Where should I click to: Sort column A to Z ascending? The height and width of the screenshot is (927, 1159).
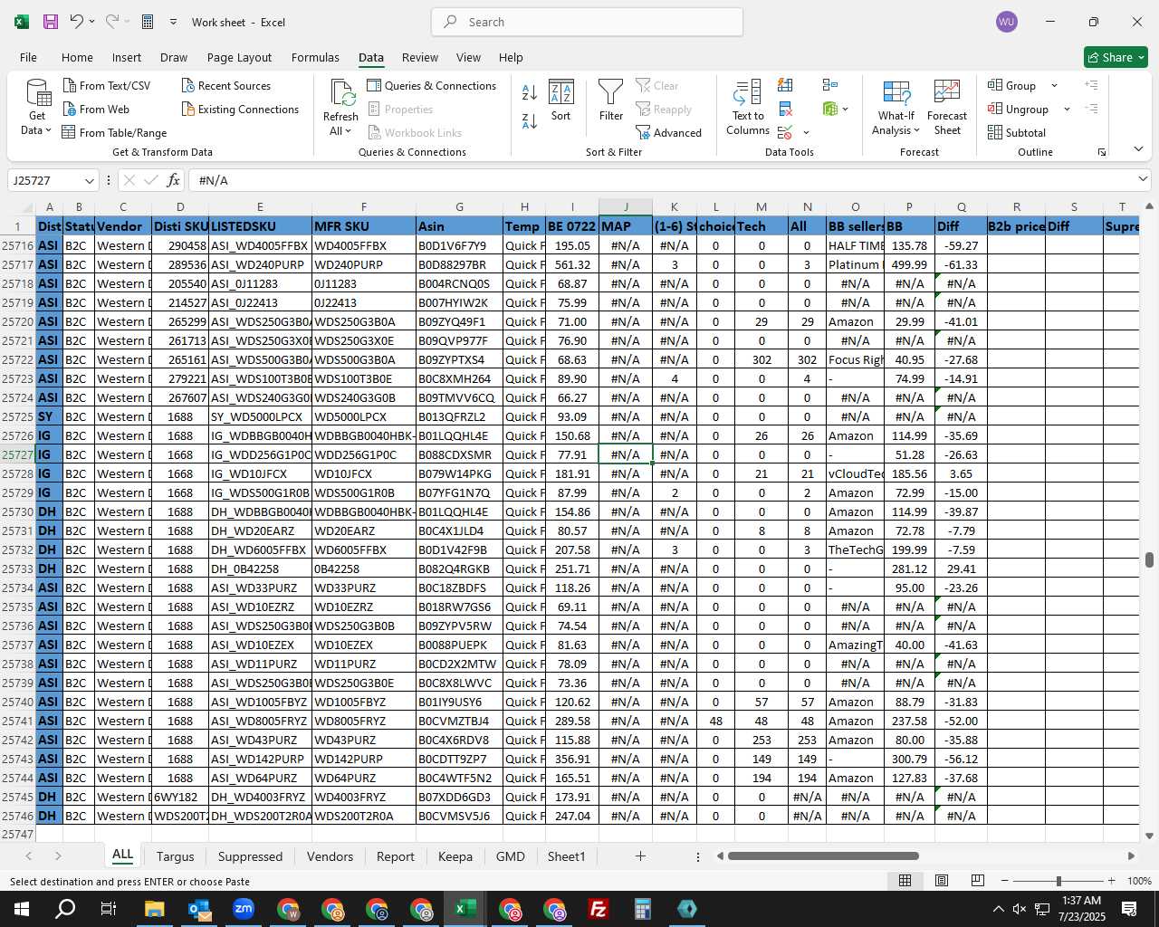point(530,91)
